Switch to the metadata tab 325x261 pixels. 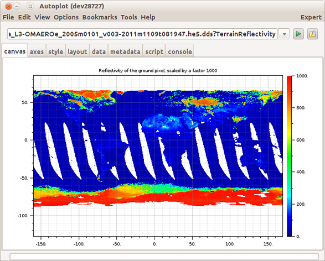[x=125, y=51]
